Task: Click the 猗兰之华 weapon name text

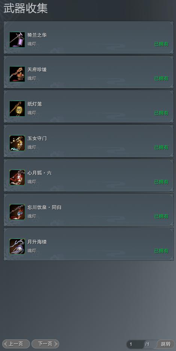Action: [x=37, y=35]
